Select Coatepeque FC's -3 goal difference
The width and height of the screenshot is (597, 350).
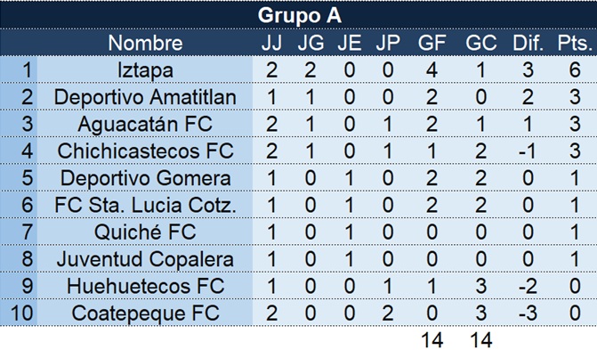click(x=528, y=313)
